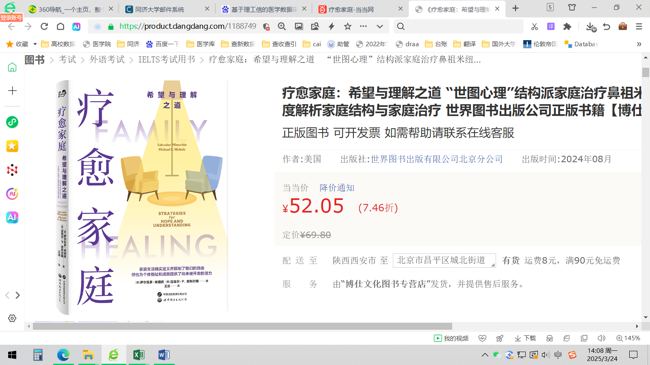Click the IELTS考试用书 breadcrumb link
Viewport: 650px width, 365px height.
click(x=167, y=60)
